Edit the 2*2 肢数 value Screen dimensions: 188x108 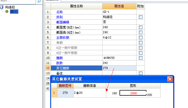(x=119, y=63)
